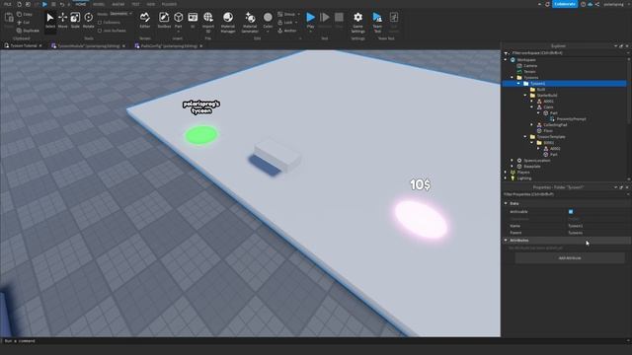
Task: Toggle the Collisions checkbox
Action: point(100,23)
